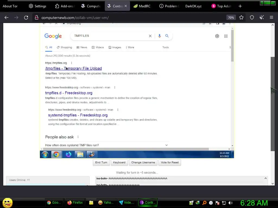Screen dimensions: 278x208
Task: Open options for the systemd-tmpfiles result
Action: 118,110
